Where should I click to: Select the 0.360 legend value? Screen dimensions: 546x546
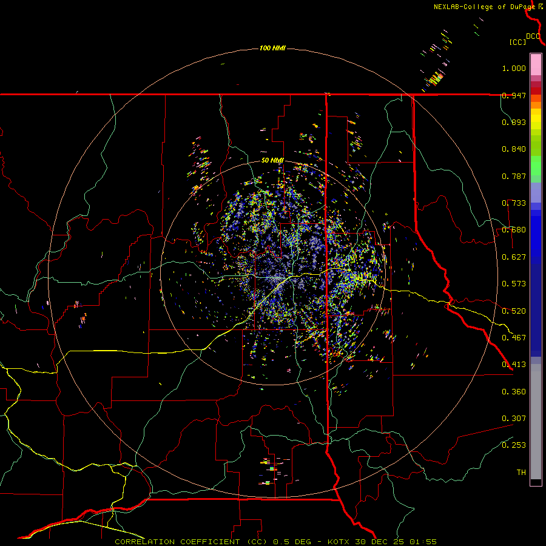pos(514,392)
